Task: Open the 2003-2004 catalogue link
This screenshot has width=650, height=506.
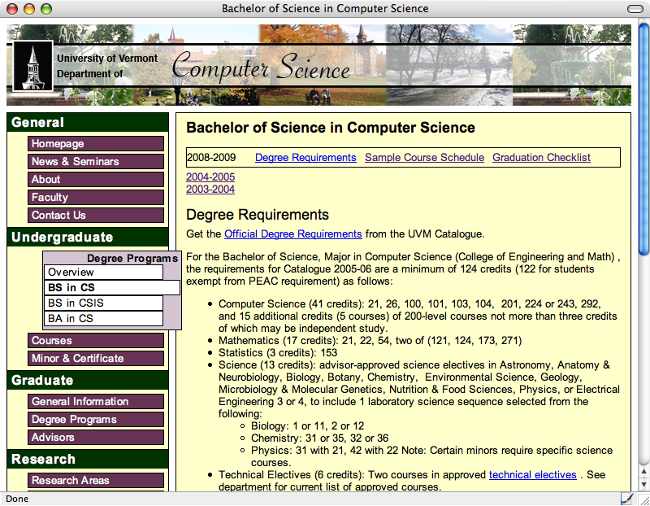Action: coord(210,190)
